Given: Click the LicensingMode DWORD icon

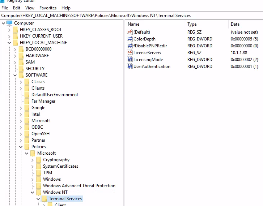Looking at the screenshot, I should coord(130,60).
